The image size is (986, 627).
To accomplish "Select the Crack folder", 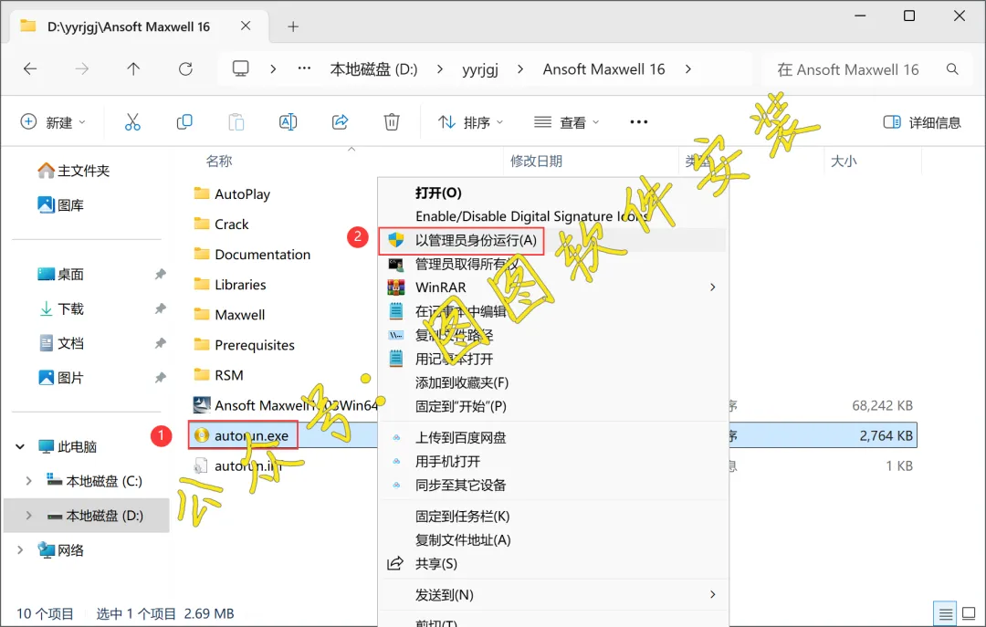I will coord(221,224).
